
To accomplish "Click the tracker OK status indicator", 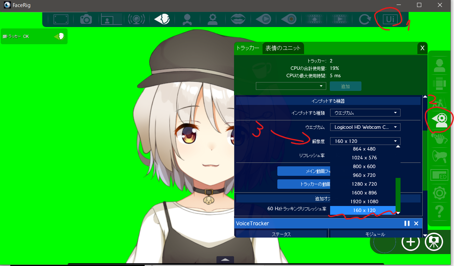I will pos(34,36).
